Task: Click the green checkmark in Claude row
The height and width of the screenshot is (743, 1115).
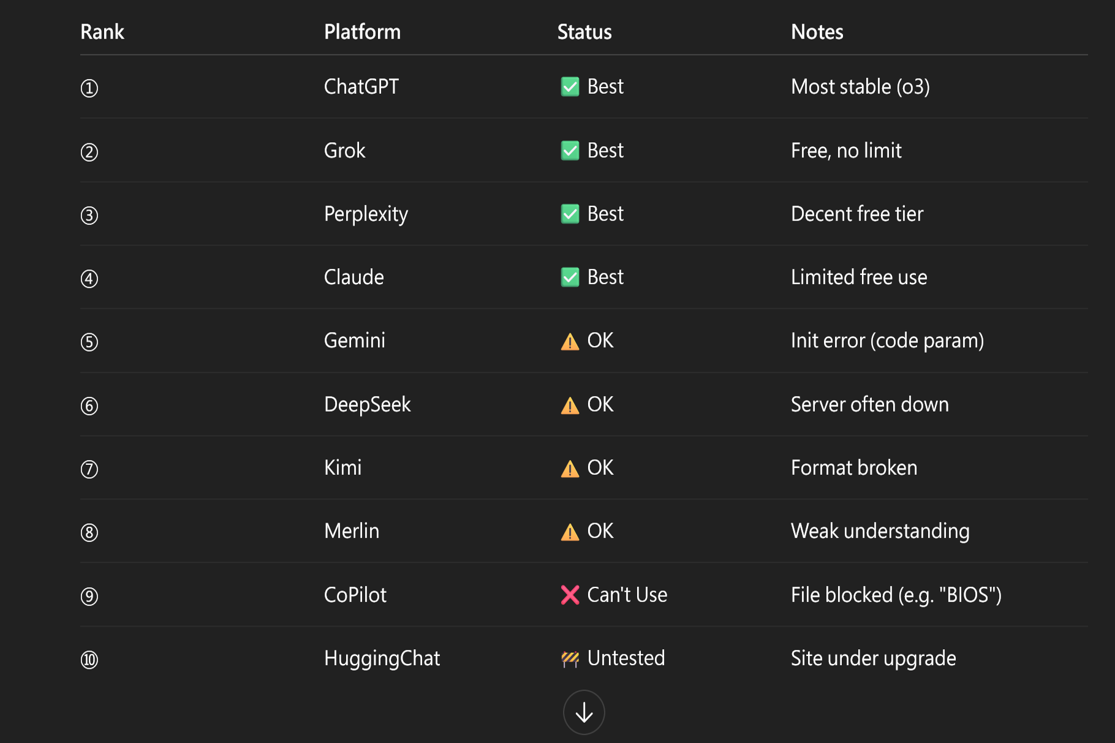Action: [x=570, y=277]
